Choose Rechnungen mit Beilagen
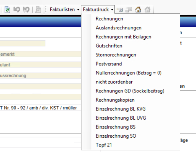 tap(131, 37)
